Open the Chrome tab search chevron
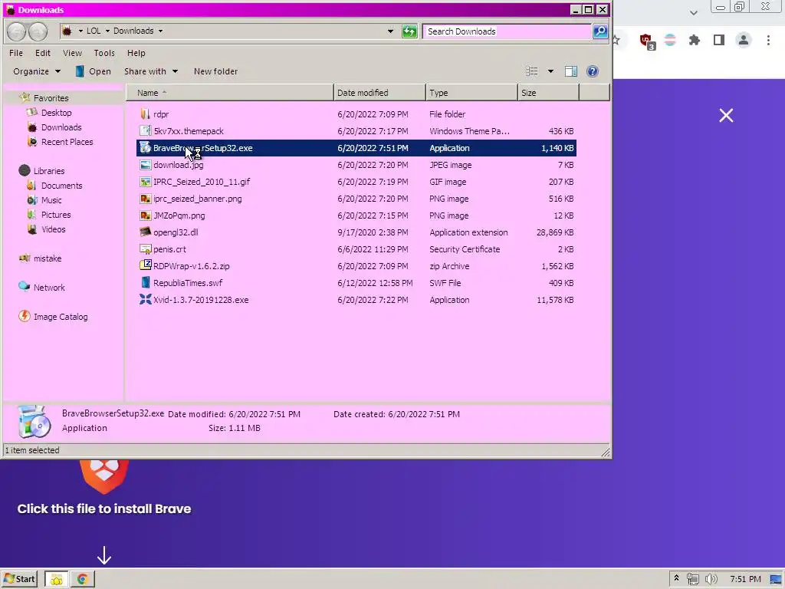Screen dimensions: 785x589 (693, 12)
